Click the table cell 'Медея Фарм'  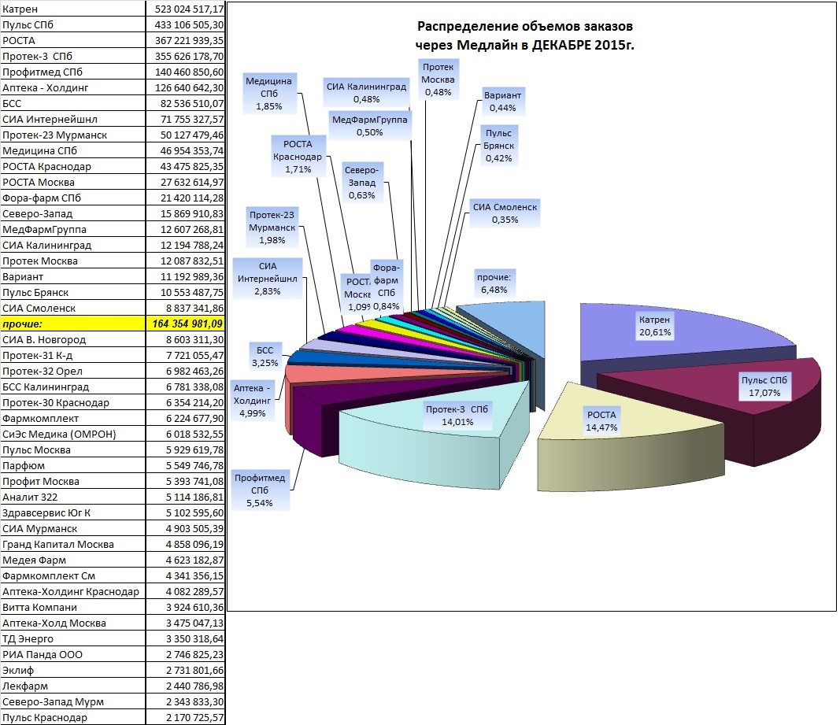73,560
